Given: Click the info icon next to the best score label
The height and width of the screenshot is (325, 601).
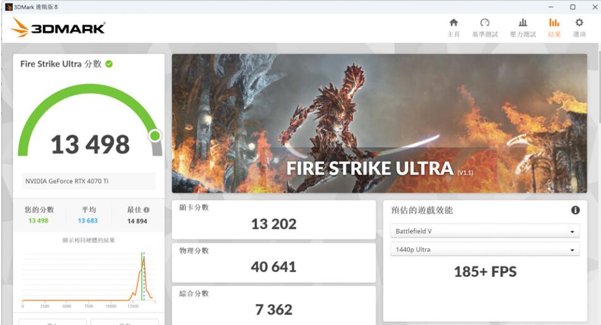Looking at the screenshot, I should 146,210.
